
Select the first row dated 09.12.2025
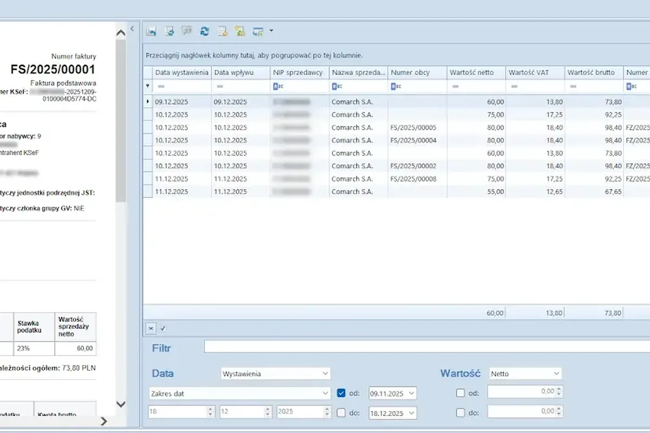click(396, 102)
